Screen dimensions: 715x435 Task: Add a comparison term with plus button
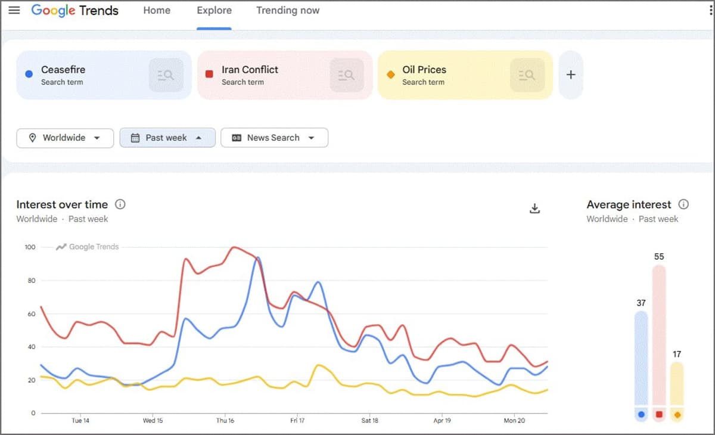[x=570, y=75]
